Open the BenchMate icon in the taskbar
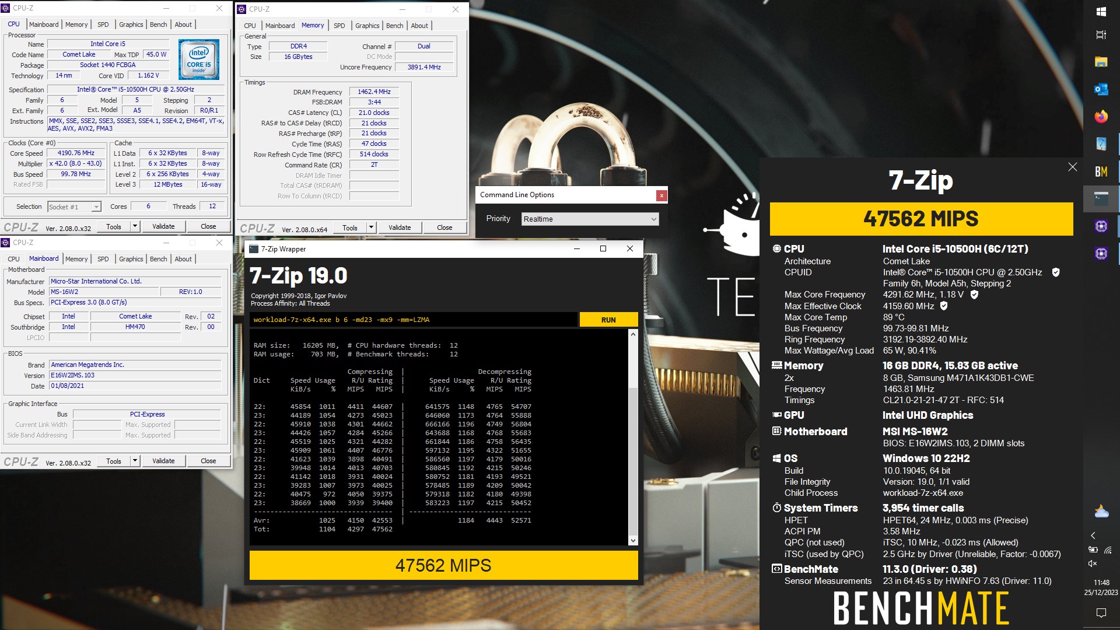The width and height of the screenshot is (1120, 630). tap(1101, 171)
